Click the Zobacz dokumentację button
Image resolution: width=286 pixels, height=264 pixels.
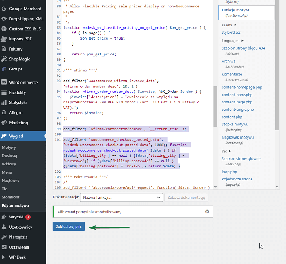point(186,198)
